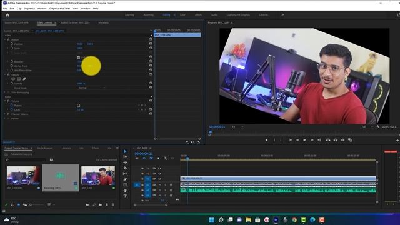This screenshot has width=400, height=225.
Task: Switch to the Effect Controls tab
Action: [x=45, y=22]
